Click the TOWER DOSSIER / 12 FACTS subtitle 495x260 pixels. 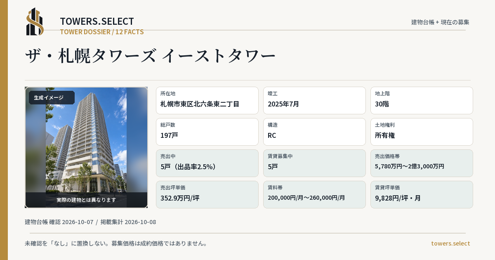click(102, 32)
